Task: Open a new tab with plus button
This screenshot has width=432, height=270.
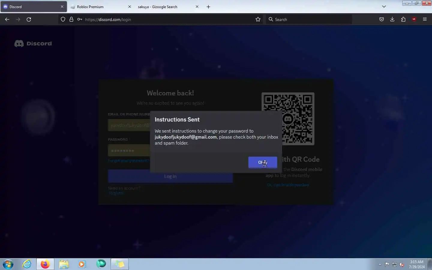Action: (208, 7)
